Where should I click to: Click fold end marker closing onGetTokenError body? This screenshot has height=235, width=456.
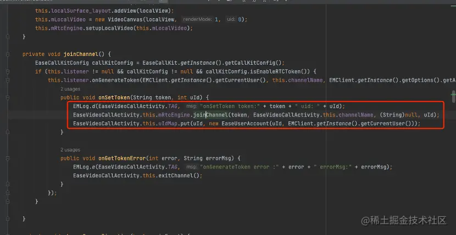(8, 184)
